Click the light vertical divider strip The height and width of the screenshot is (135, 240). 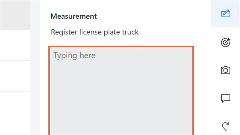pos(35,67)
